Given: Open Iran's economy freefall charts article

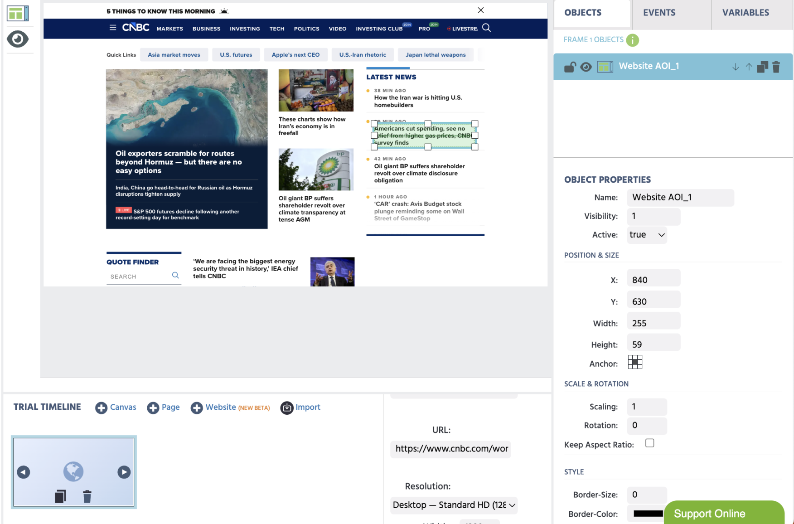Looking at the screenshot, I should 312,126.
